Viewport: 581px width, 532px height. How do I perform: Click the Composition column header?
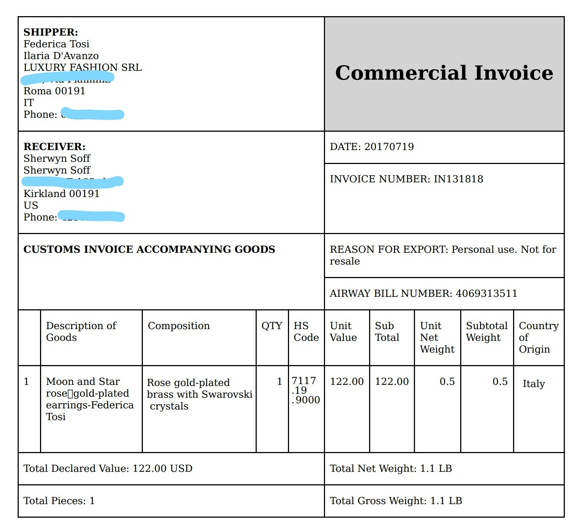pos(179,326)
